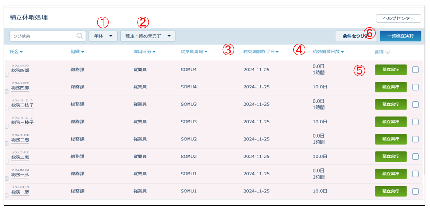Open 総務二恵 name link in 0.0日 1時間 row
The width and height of the screenshot is (430, 210).
click(20, 140)
